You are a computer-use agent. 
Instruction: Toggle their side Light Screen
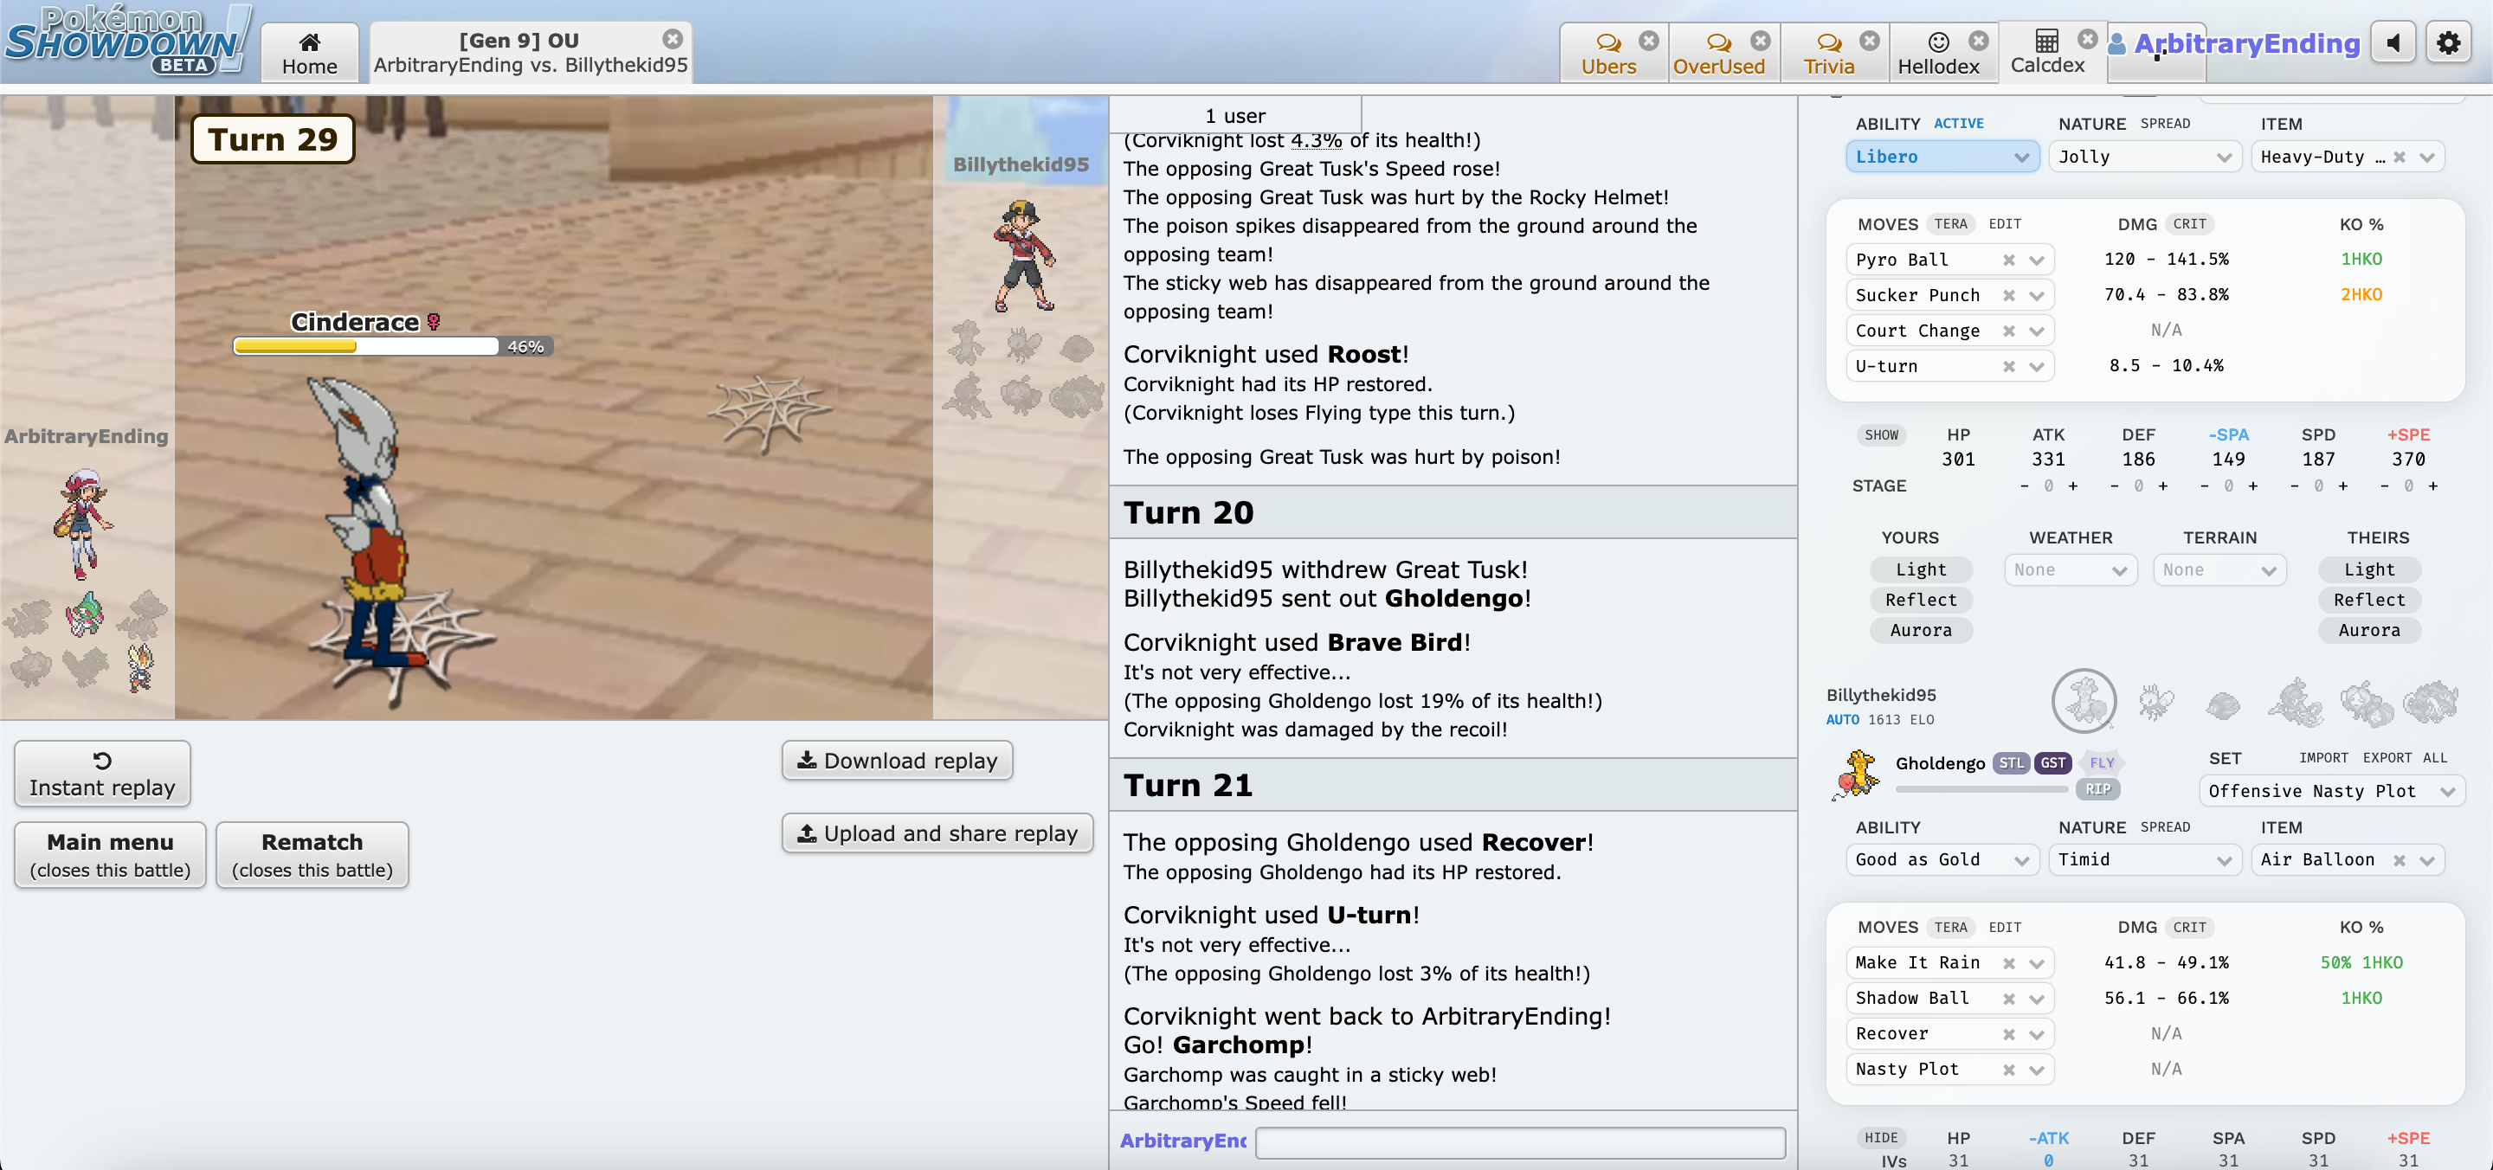point(2369,569)
